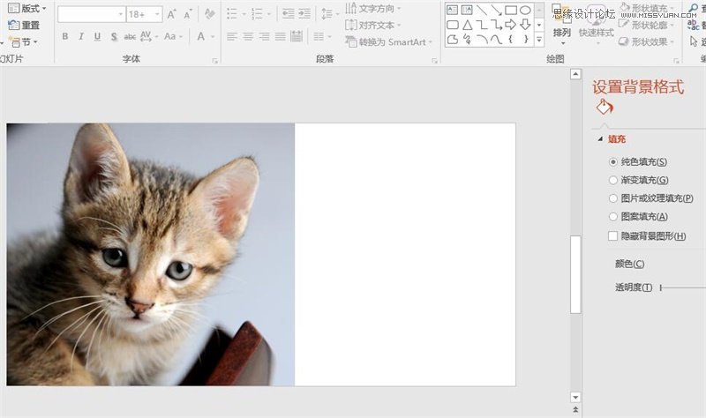Align text to the right

(x=264, y=36)
